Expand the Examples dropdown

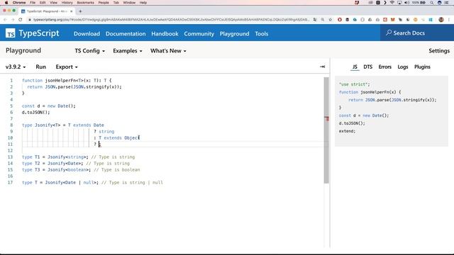pos(128,50)
